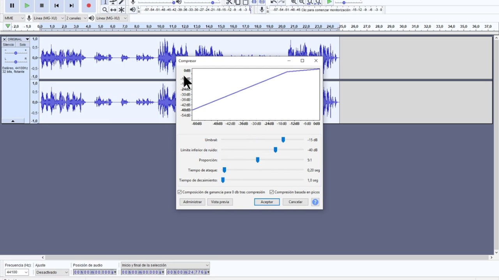Click the Vista previa button
The image size is (499, 280).
tap(220, 202)
